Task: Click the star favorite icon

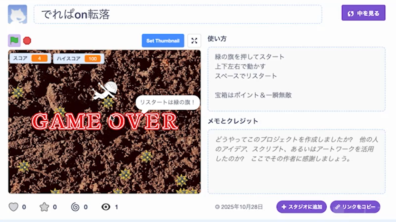Action: click(44, 207)
